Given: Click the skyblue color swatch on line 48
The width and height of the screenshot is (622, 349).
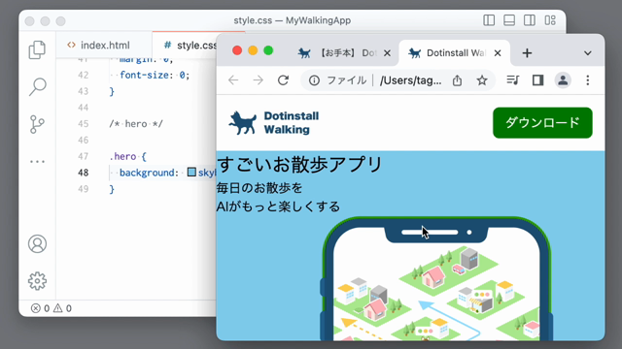Looking at the screenshot, I should pyautogui.click(x=191, y=173).
